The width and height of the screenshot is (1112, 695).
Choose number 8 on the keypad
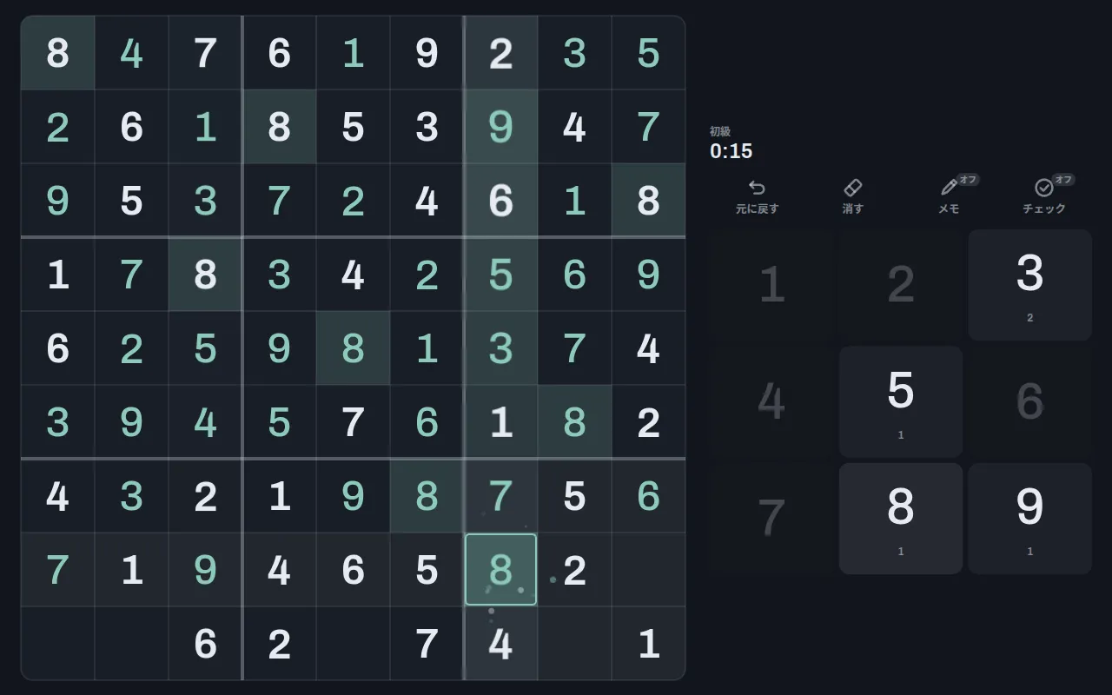(x=901, y=518)
